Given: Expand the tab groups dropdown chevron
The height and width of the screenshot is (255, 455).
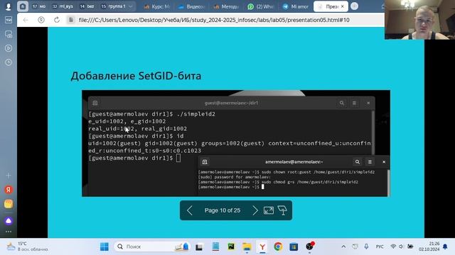Looking at the screenshot, I should (131, 6).
